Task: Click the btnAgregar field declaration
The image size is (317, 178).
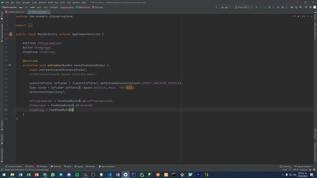Action: (38, 47)
